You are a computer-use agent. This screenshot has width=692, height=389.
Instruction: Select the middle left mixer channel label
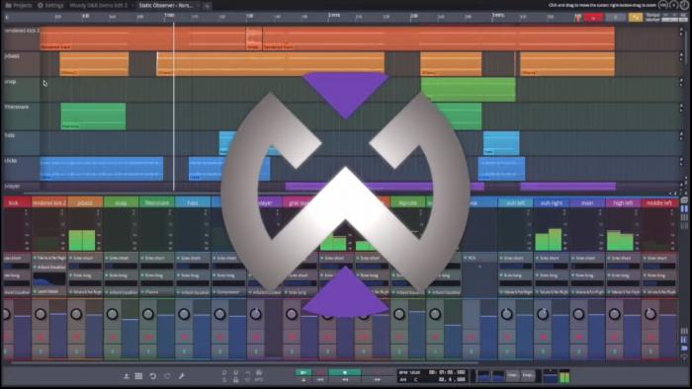coord(659,202)
